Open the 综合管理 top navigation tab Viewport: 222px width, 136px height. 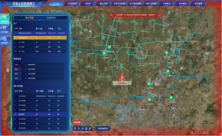point(198,4)
